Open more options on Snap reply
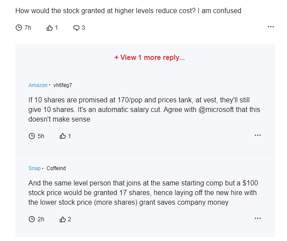The width and height of the screenshot is (287, 241). tap(258, 218)
